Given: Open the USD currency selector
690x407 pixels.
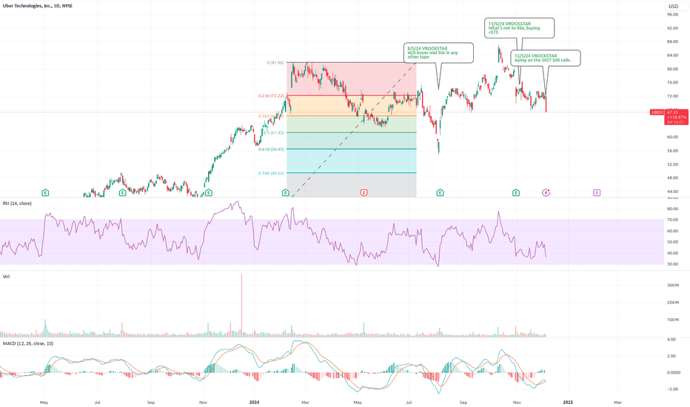Looking at the screenshot, I should pyautogui.click(x=673, y=6).
